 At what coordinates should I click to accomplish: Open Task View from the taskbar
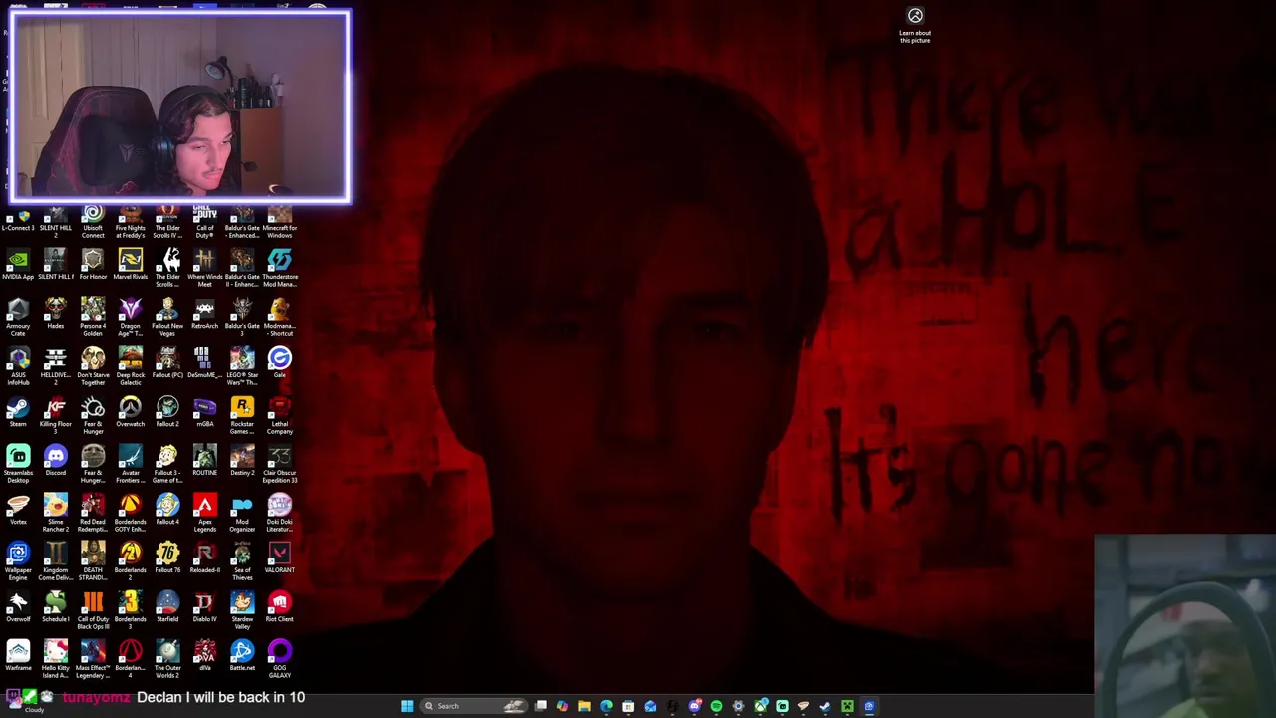coord(541,706)
